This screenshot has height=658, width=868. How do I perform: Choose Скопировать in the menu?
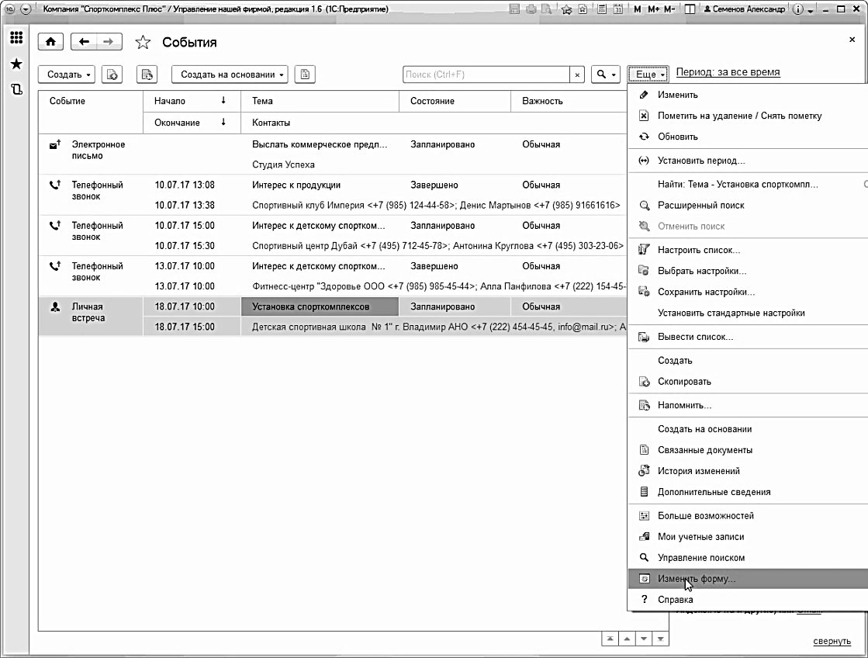(747, 382)
